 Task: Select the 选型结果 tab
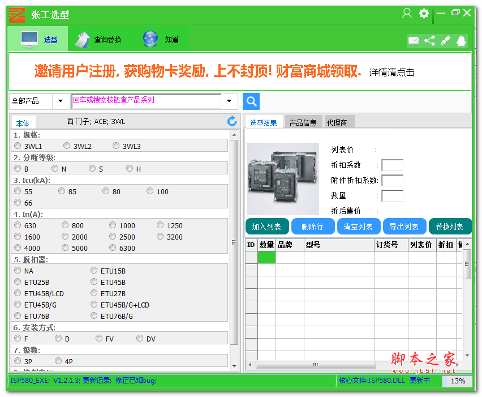tap(264, 123)
